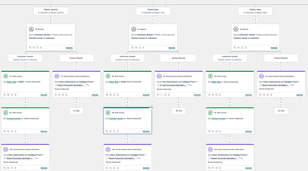Click the branch icon of 22. Branch

coord(236,29)
